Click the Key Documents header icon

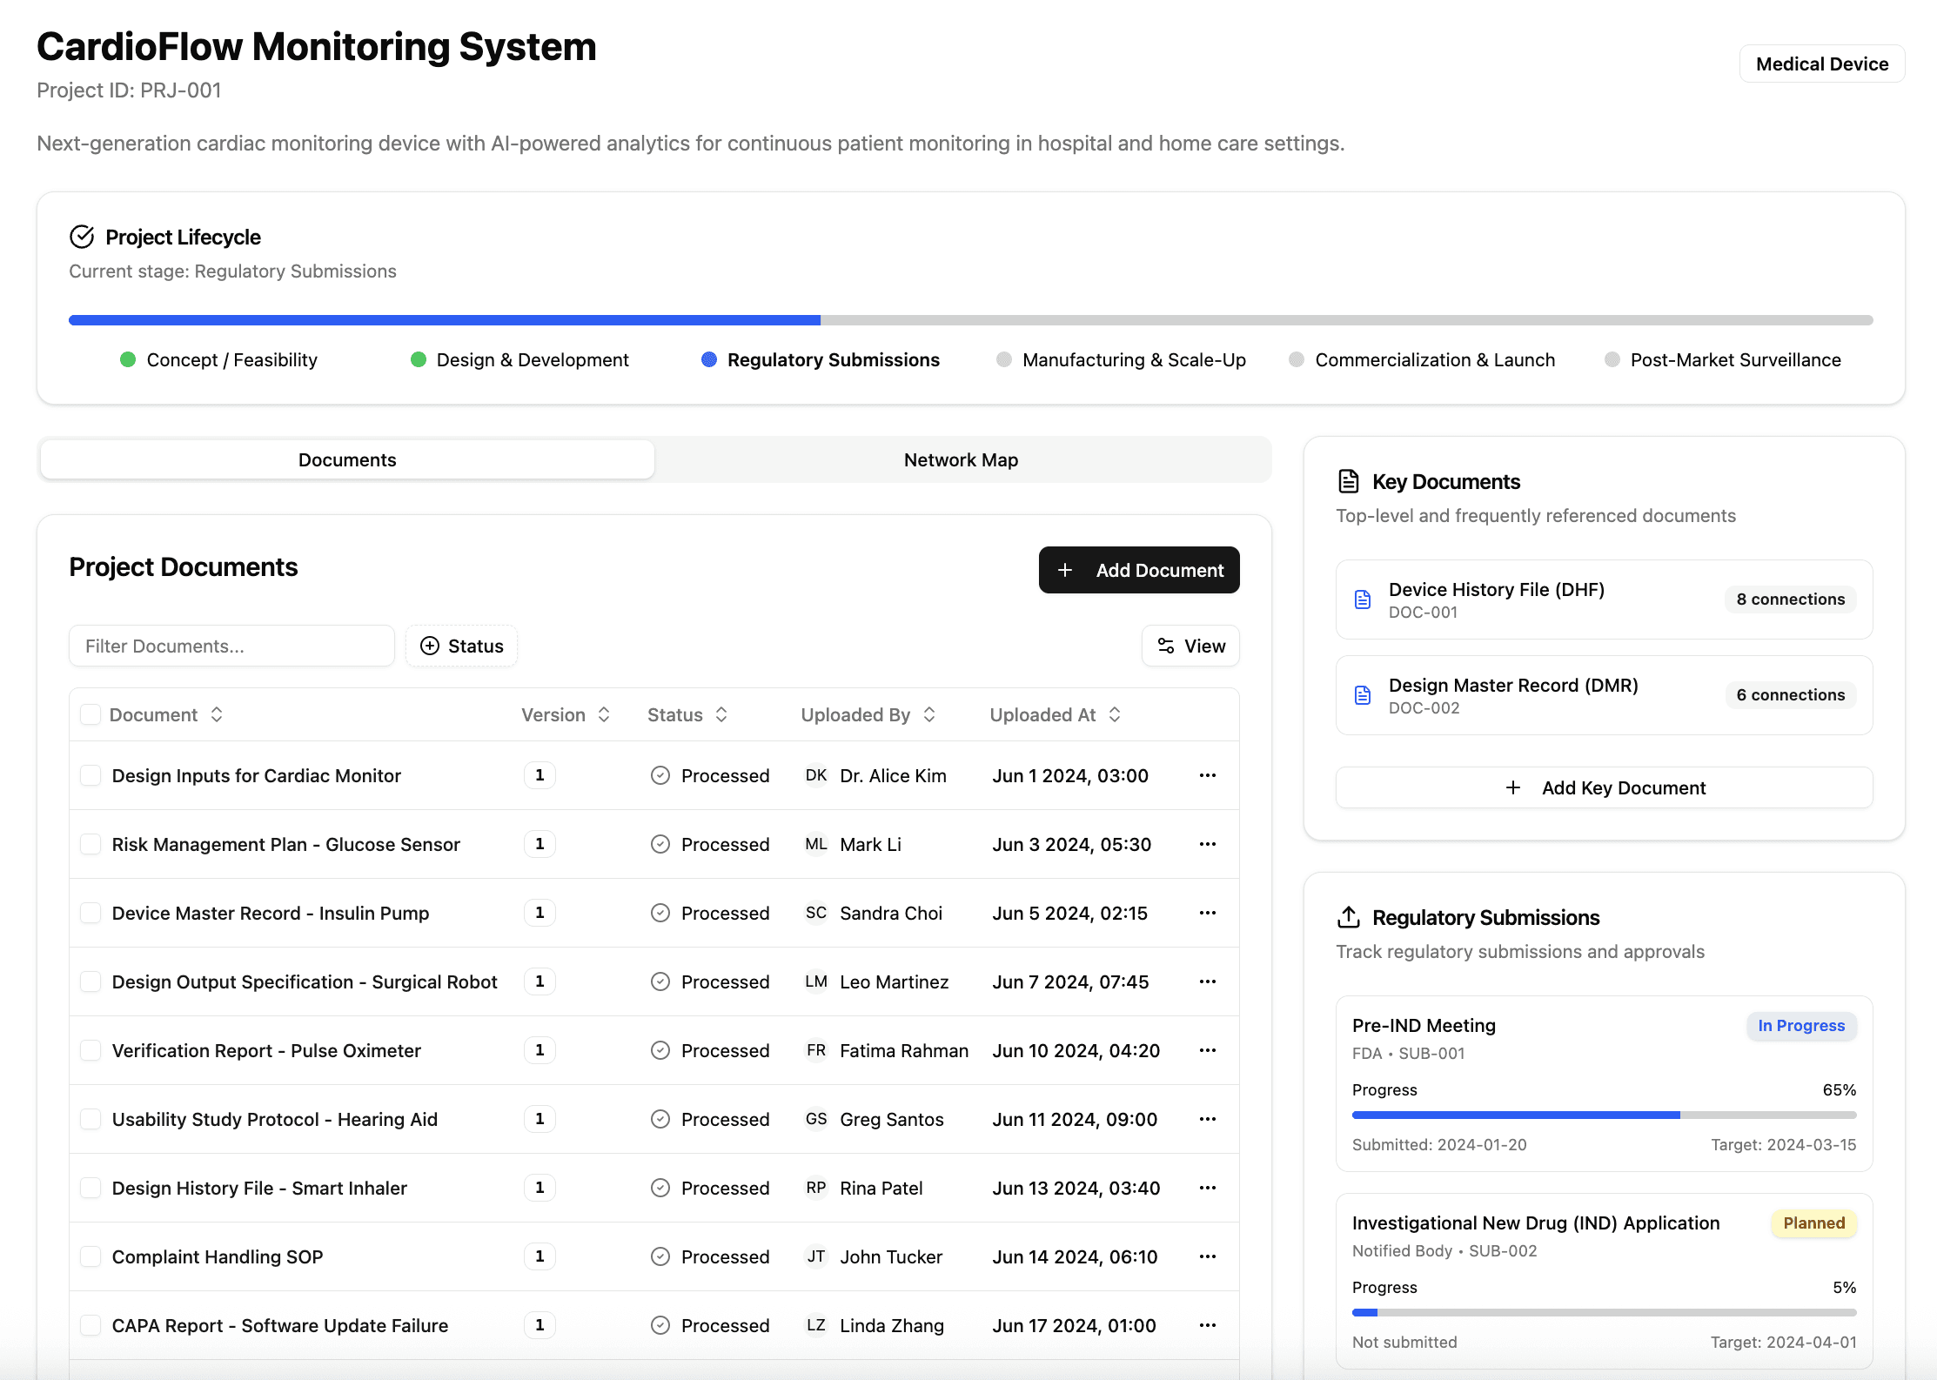pos(1348,481)
